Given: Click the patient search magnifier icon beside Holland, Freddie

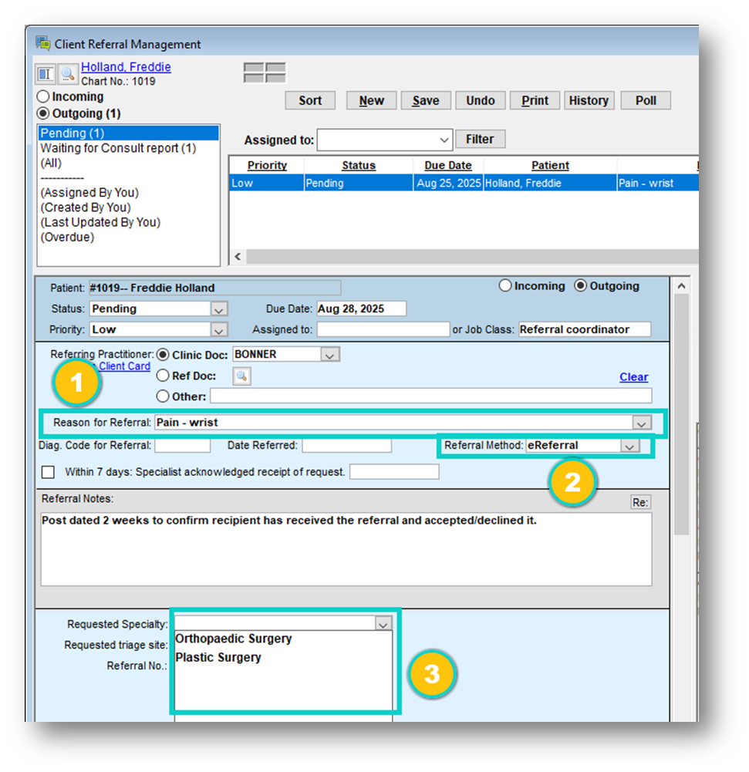Looking at the screenshot, I should (67, 74).
